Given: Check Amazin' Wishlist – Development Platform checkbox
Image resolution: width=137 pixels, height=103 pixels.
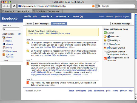Looking at the screenshot, I should pos(109,52).
